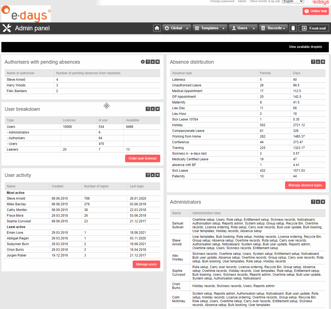The width and height of the screenshot is (331, 309).
Task: Click the Manage absence types button
Action: (x=305, y=185)
